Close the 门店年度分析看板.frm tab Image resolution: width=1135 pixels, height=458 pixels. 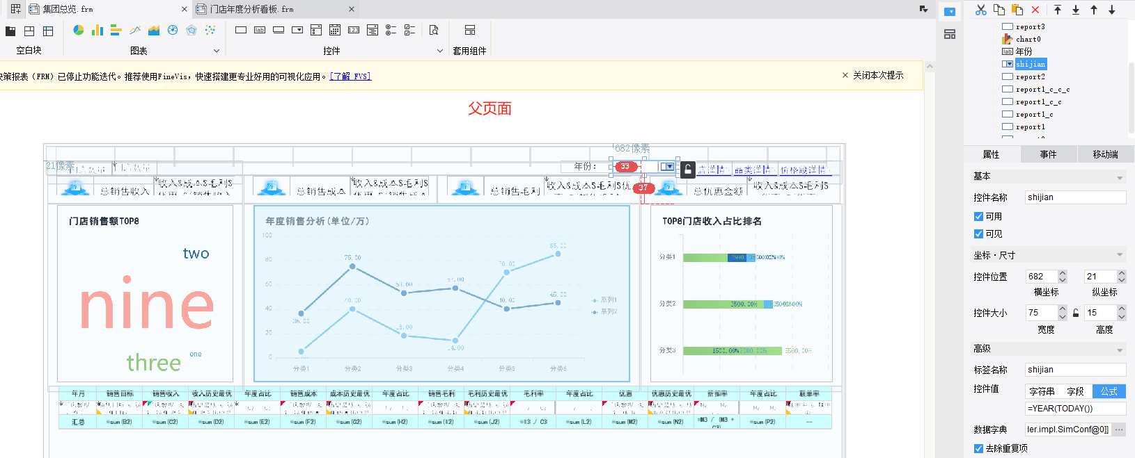pyautogui.click(x=352, y=9)
